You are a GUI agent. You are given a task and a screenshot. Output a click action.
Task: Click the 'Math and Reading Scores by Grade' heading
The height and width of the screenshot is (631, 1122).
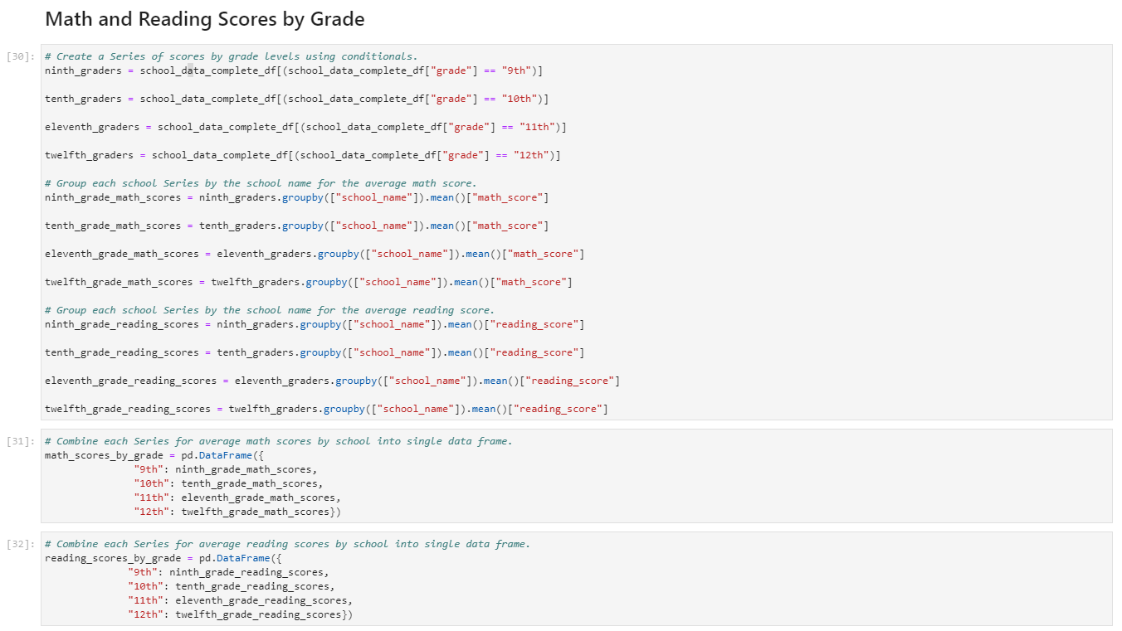click(x=205, y=19)
